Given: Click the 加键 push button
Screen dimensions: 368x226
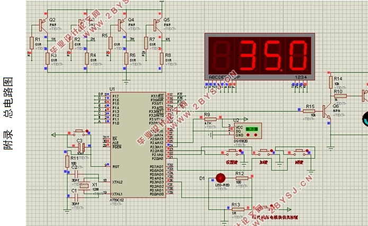Looking at the screenshot, I should pyautogui.click(x=264, y=152).
